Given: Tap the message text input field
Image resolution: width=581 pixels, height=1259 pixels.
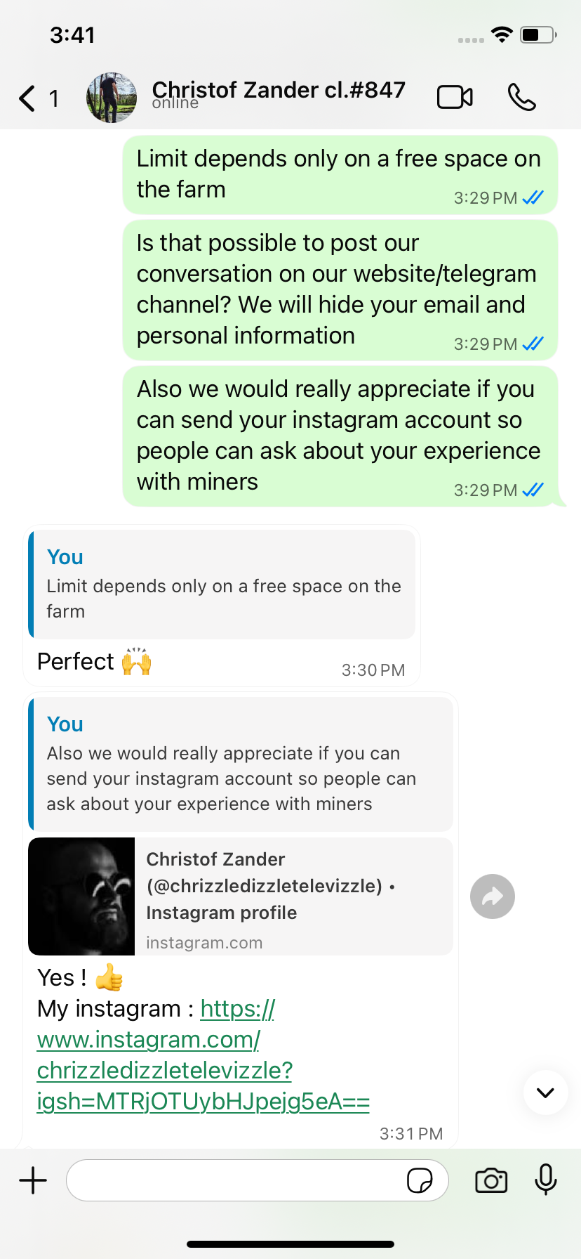Looking at the screenshot, I should point(235,1180).
